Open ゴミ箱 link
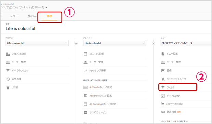Image resolution: width=212 pixels, height=124 pixels. click(15, 87)
